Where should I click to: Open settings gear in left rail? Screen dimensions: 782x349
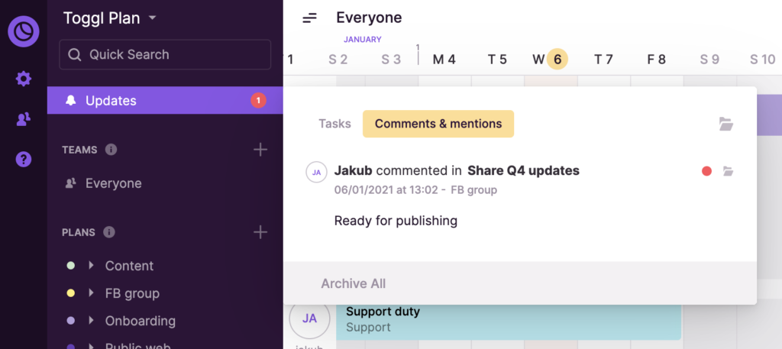point(24,79)
